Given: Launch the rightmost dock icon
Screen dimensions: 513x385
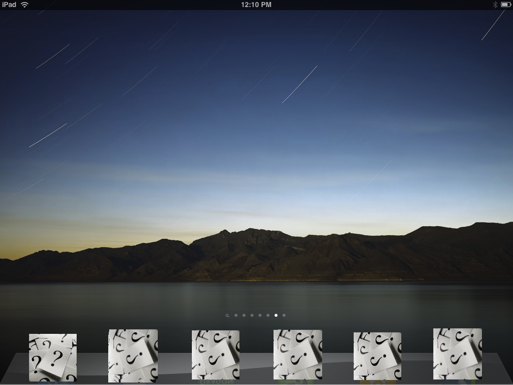Looking at the screenshot, I should [x=457, y=354].
